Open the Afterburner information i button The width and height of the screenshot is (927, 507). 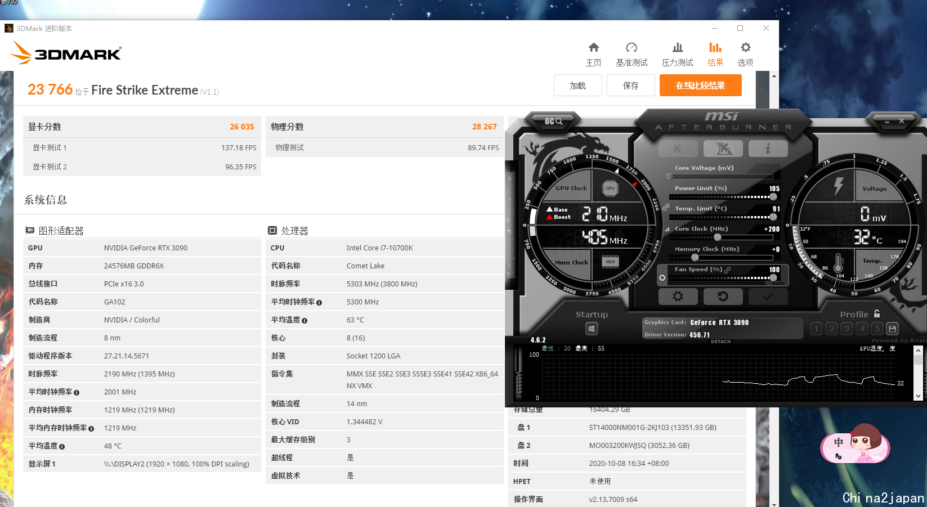(768, 149)
